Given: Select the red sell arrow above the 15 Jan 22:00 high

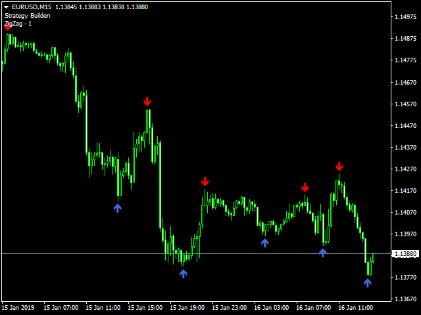Looking at the screenshot, I should click(205, 182).
